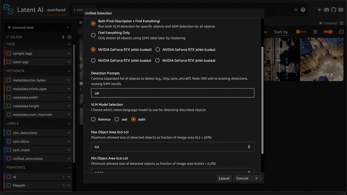
Task: Open the help question mark icon
Action: click(303, 10)
